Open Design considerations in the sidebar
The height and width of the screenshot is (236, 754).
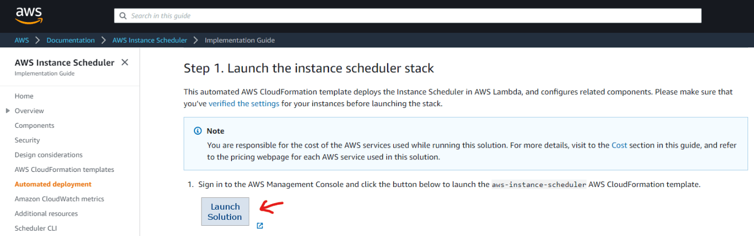[x=48, y=155]
